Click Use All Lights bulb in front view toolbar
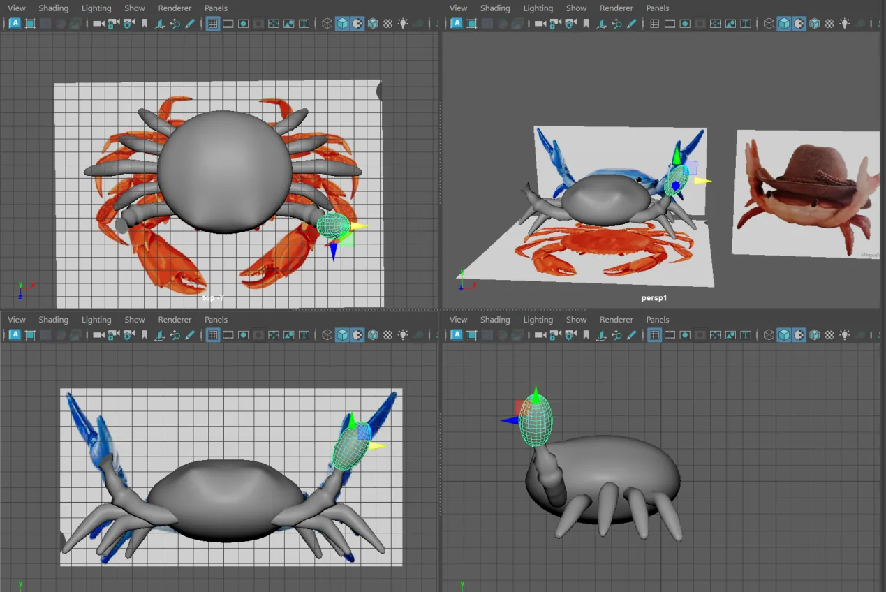 pos(404,335)
